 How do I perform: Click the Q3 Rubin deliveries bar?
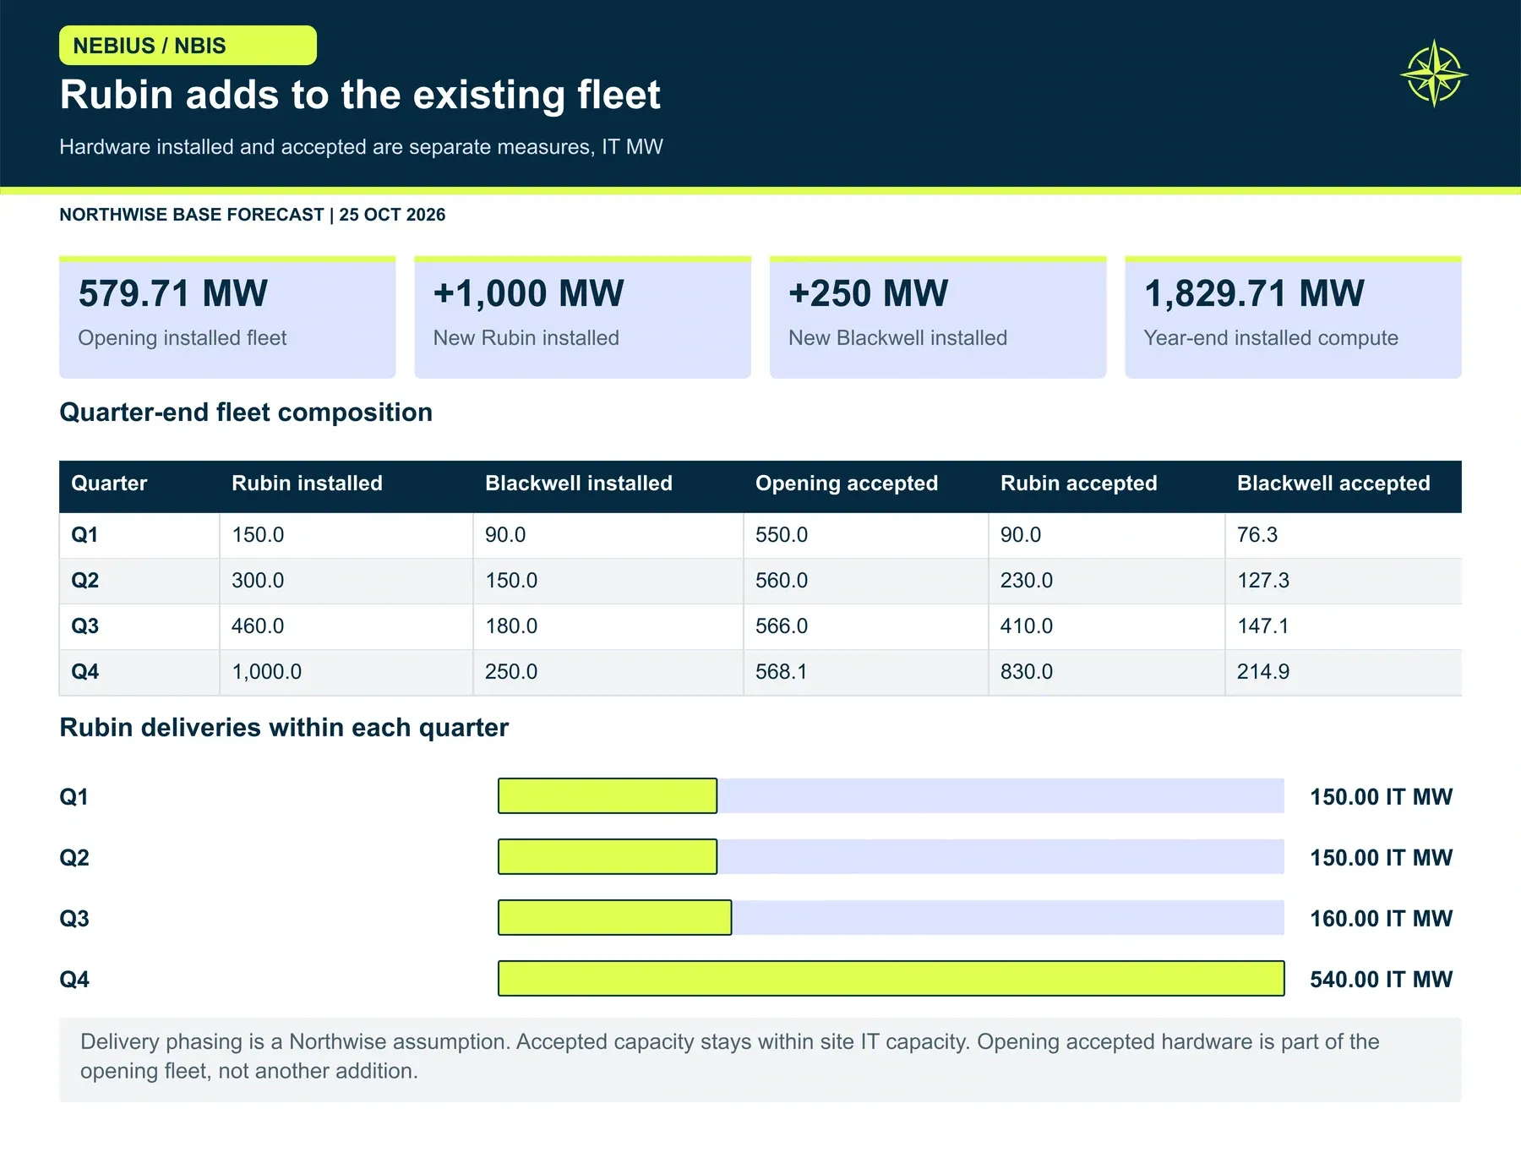pyautogui.click(x=615, y=918)
